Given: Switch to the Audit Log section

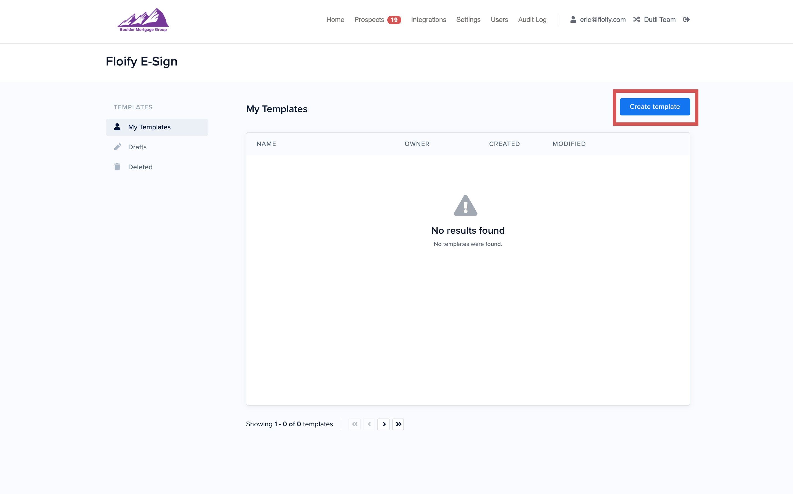Looking at the screenshot, I should click(532, 20).
